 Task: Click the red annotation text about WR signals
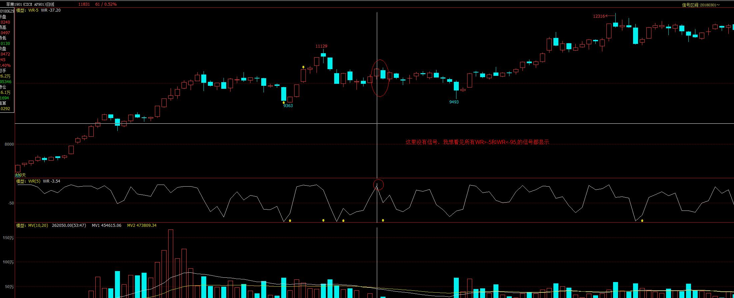(477, 142)
